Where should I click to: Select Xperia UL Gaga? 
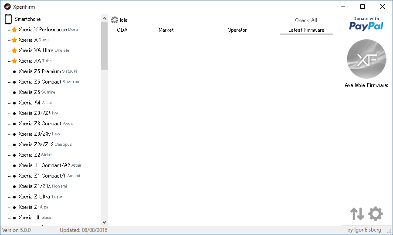click(x=34, y=218)
